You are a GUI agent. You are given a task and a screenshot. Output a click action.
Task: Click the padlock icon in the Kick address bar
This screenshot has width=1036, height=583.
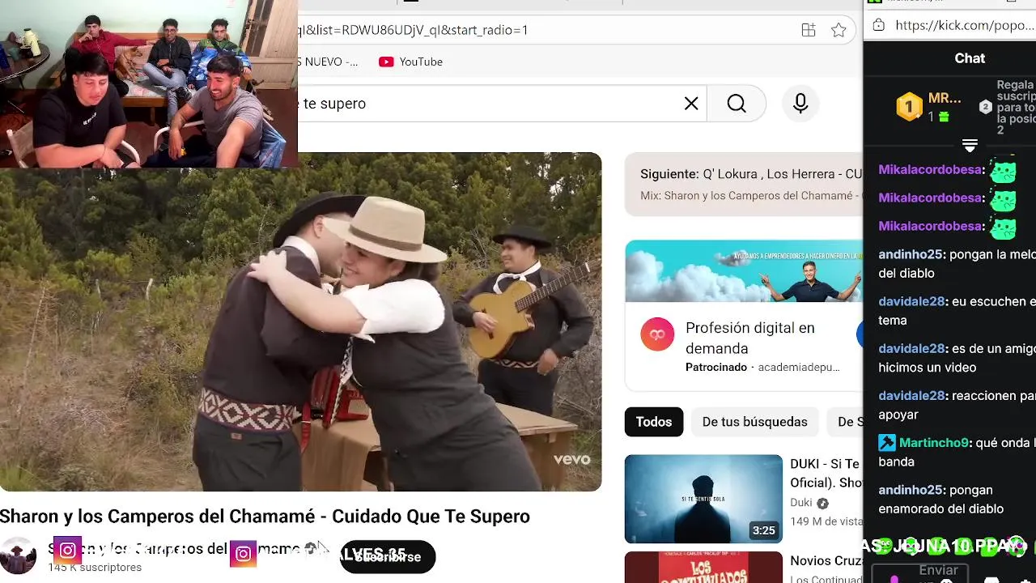[x=879, y=25]
